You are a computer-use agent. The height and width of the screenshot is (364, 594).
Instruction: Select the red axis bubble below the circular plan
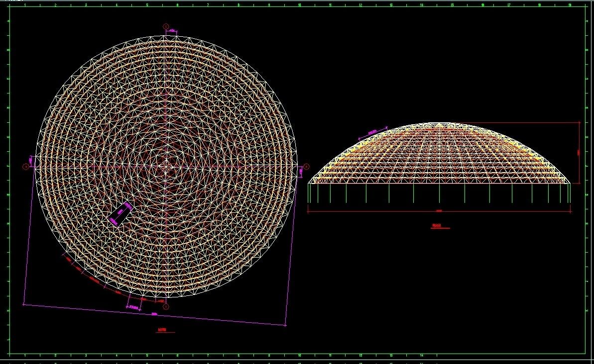[166, 307]
